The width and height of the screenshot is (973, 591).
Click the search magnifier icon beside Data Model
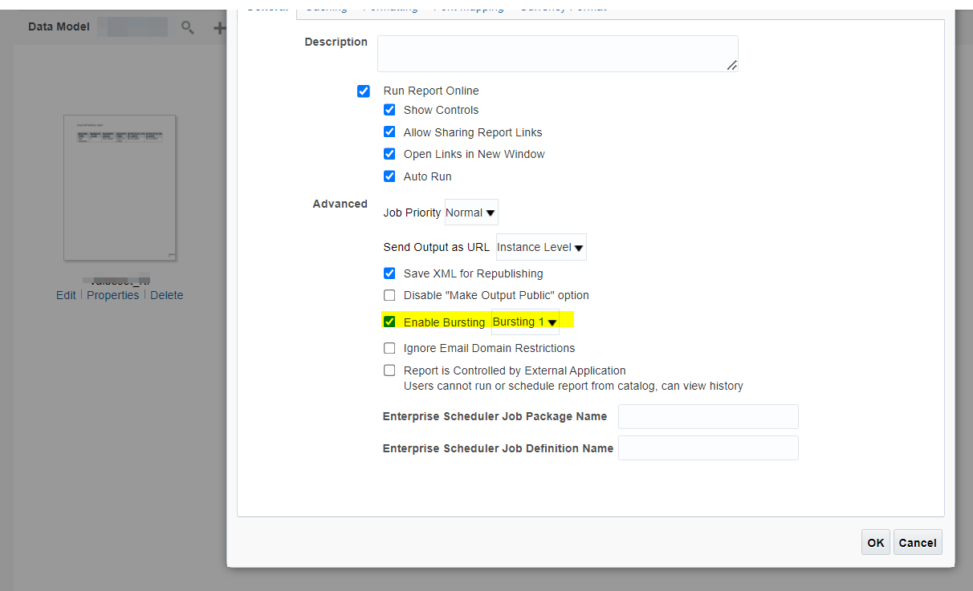(187, 27)
